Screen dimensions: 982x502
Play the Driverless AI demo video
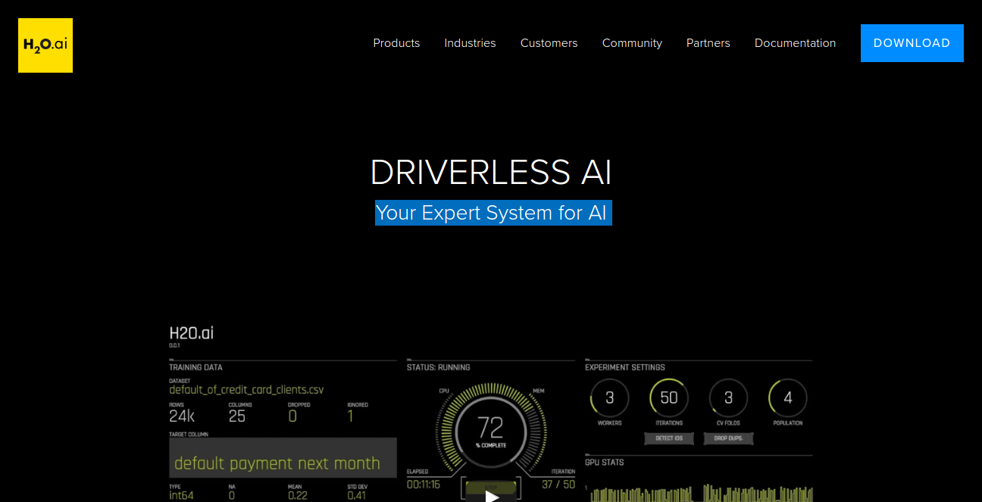pos(492,497)
